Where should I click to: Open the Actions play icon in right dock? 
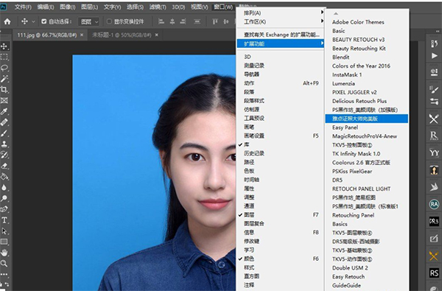(x=434, y=56)
